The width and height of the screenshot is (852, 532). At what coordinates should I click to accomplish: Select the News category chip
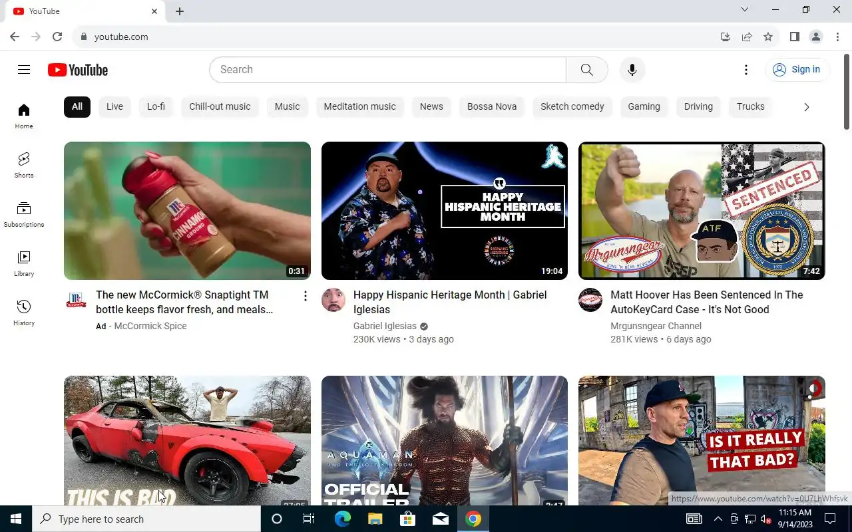pyautogui.click(x=431, y=106)
